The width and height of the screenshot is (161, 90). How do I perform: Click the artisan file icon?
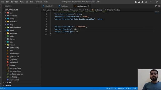pyautogui.click(x=8, y=65)
